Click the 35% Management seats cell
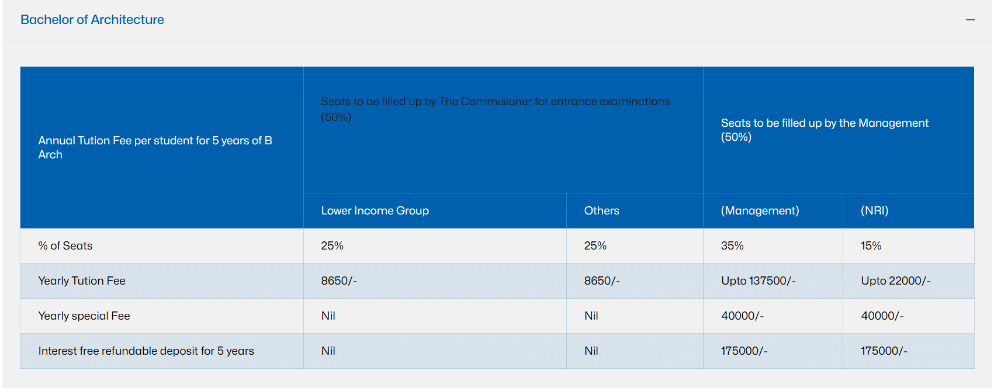This screenshot has width=994, height=388. click(x=732, y=245)
